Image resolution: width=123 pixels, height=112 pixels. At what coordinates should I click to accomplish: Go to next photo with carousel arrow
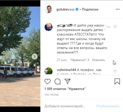tap(35, 56)
